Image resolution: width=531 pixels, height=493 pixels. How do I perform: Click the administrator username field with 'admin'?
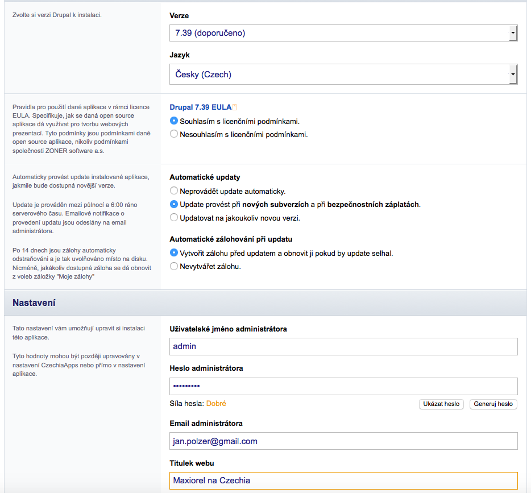(x=343, y=346)
